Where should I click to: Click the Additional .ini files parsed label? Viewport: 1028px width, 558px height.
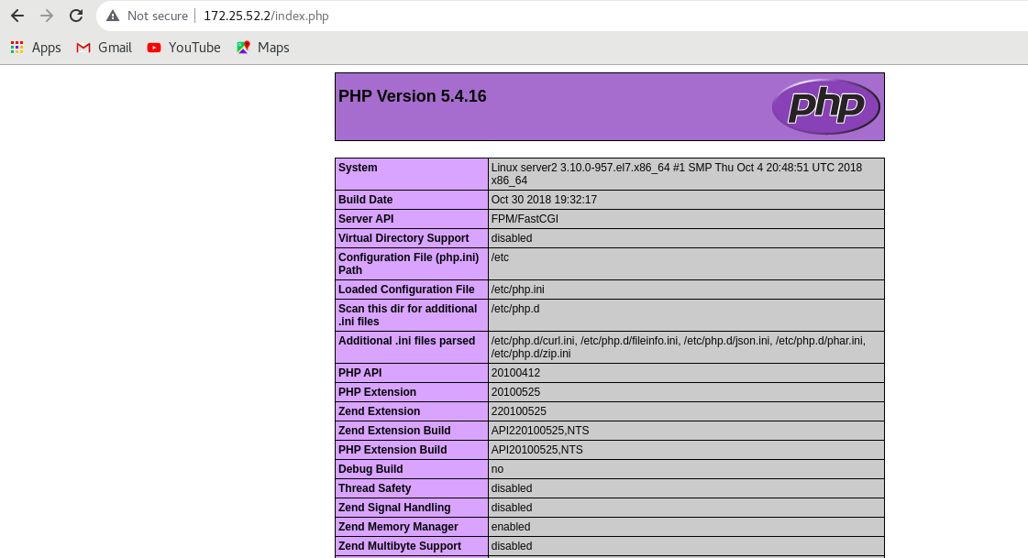406,341
